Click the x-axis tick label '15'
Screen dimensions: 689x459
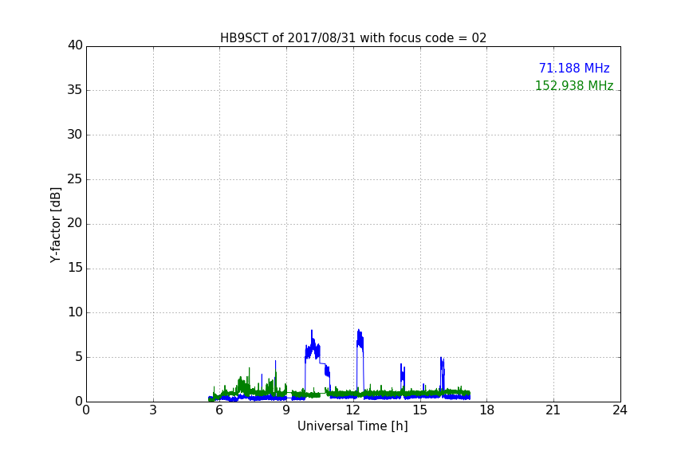420,410
